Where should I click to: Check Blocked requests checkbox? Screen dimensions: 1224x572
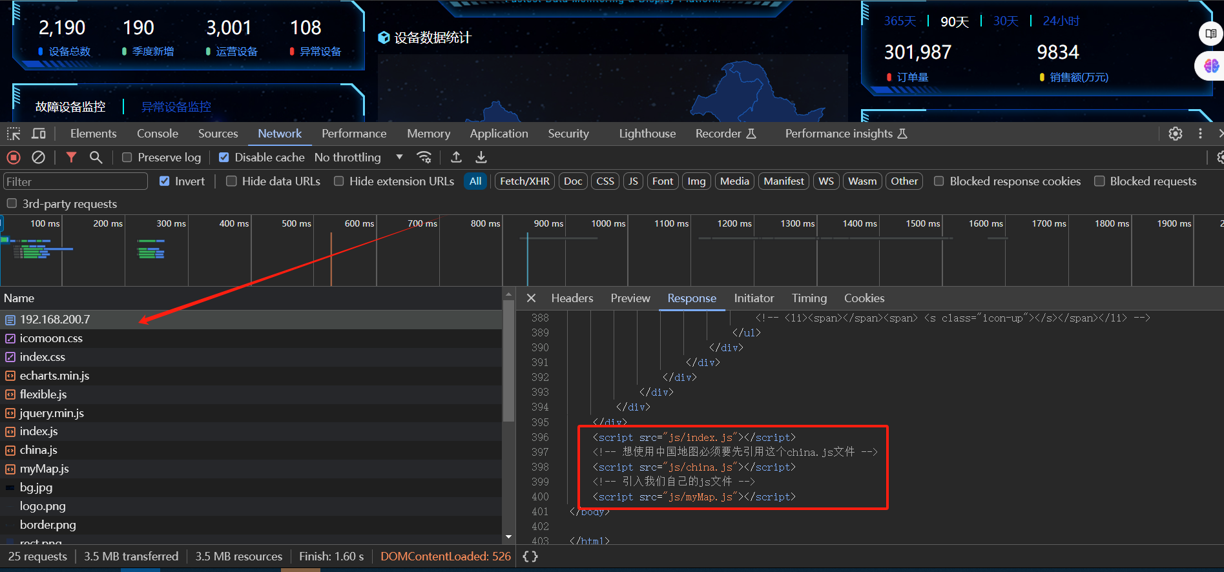point(1099,181)
